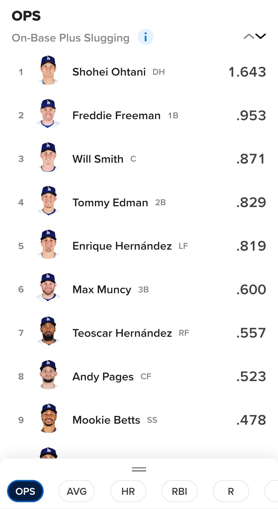Select the OPS stat tab

tap(25, 491)
